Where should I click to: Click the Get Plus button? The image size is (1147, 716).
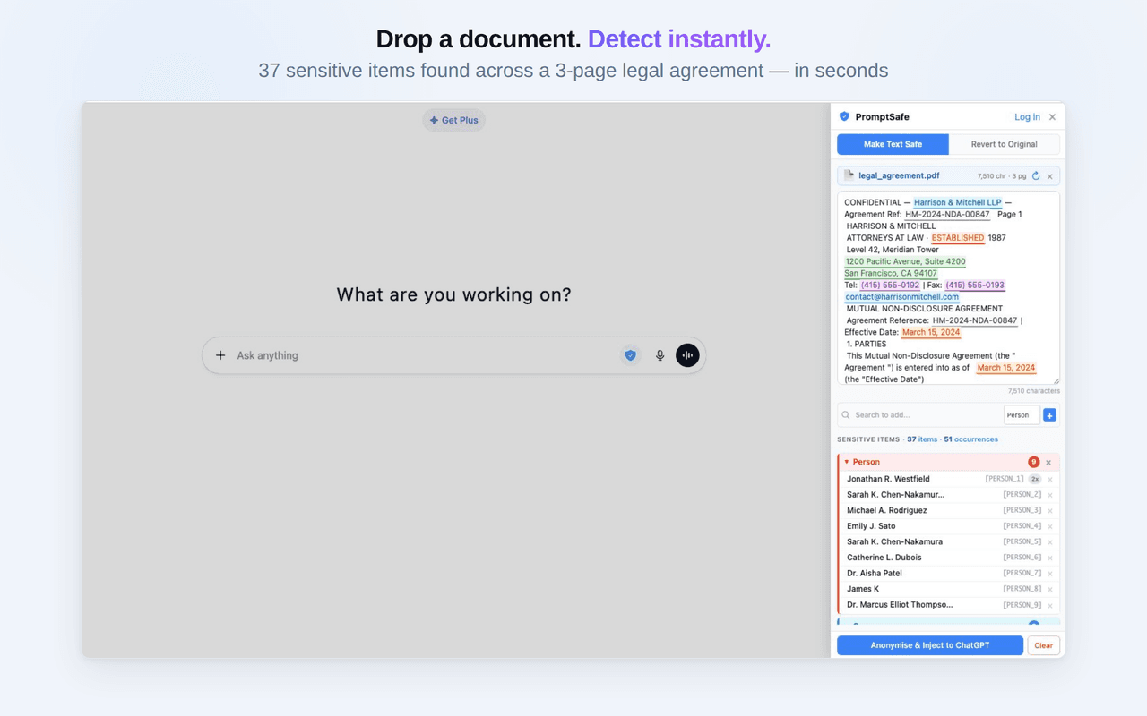pos(453,120)
